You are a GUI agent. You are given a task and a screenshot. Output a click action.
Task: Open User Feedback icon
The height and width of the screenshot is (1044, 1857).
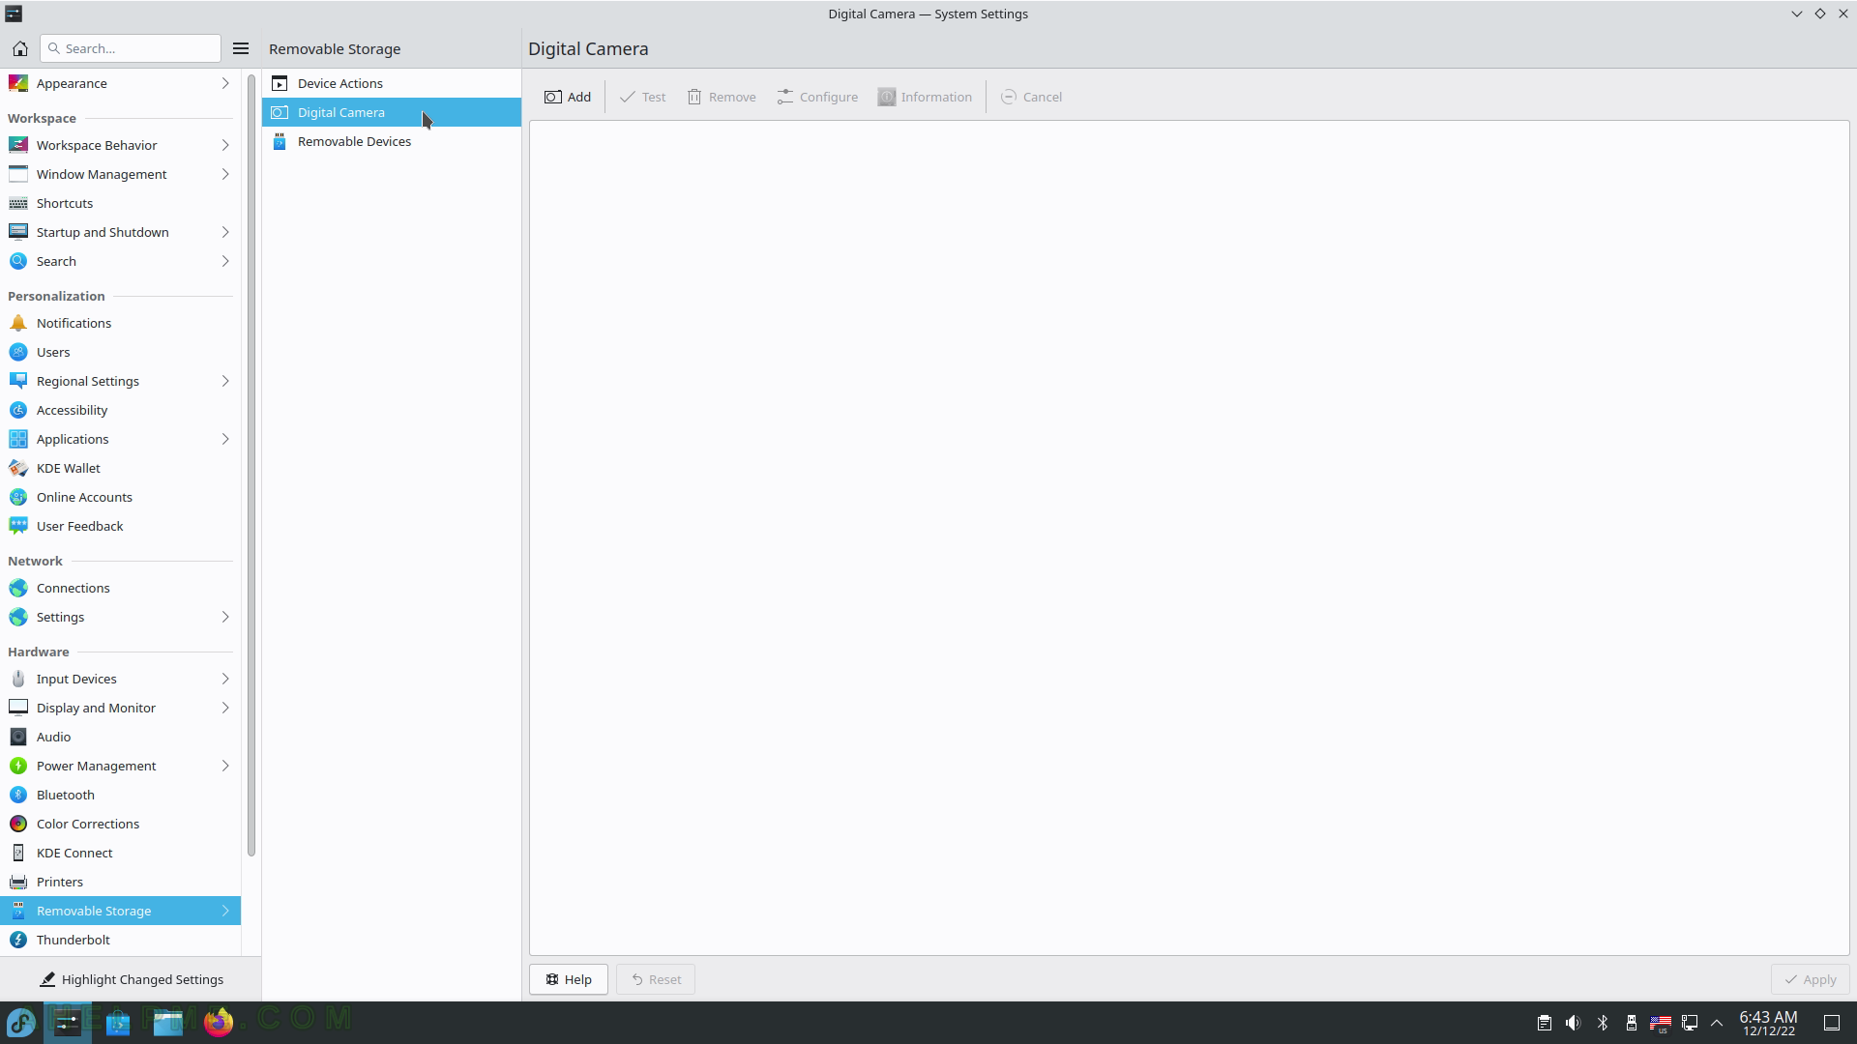click(18, 526)
